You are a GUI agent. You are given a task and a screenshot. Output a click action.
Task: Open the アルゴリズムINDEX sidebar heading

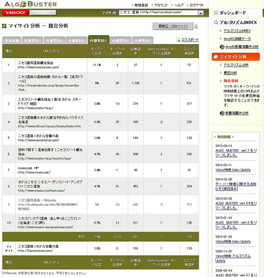[x=236, y=22]
